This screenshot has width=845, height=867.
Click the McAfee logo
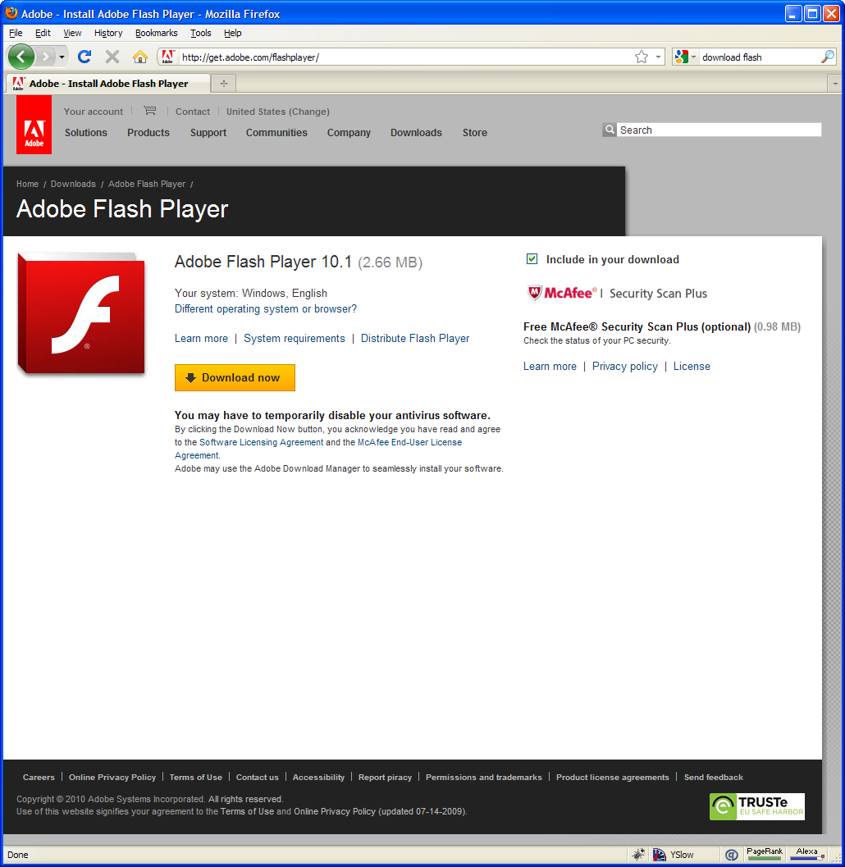pyautogui.click(x=563, y=293)
